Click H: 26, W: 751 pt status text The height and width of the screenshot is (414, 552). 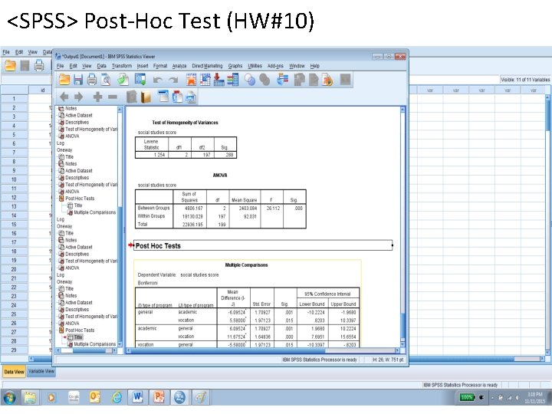[388, 360]
